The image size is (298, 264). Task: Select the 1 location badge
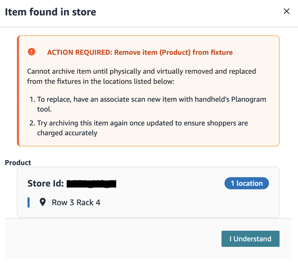click(x=246, y=183)
